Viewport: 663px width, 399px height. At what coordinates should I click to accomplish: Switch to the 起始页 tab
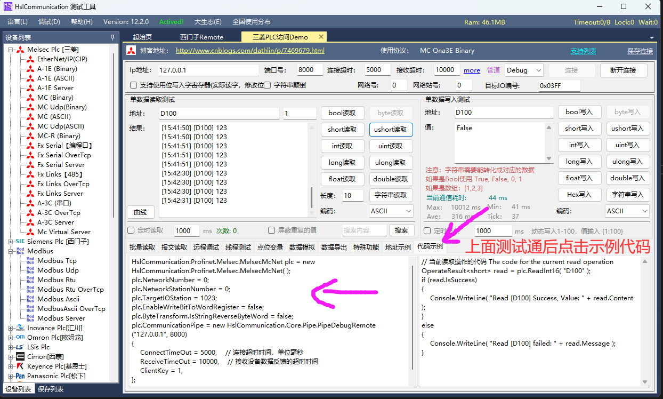pos(142,37)
